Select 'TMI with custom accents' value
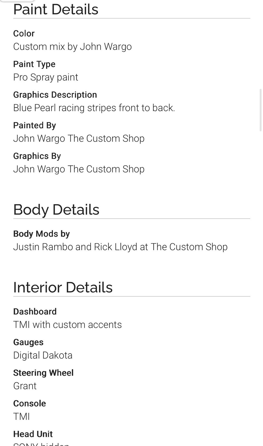This screenshot has width=263, height=446. (67, 325)
